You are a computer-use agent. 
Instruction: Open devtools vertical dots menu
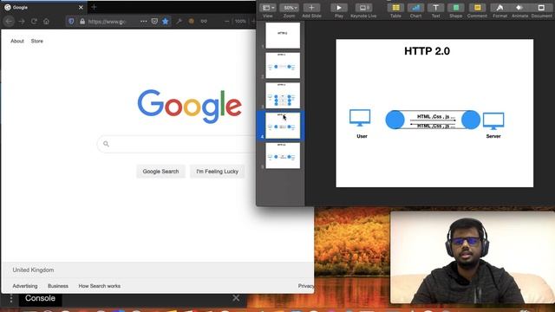point(11,298)
